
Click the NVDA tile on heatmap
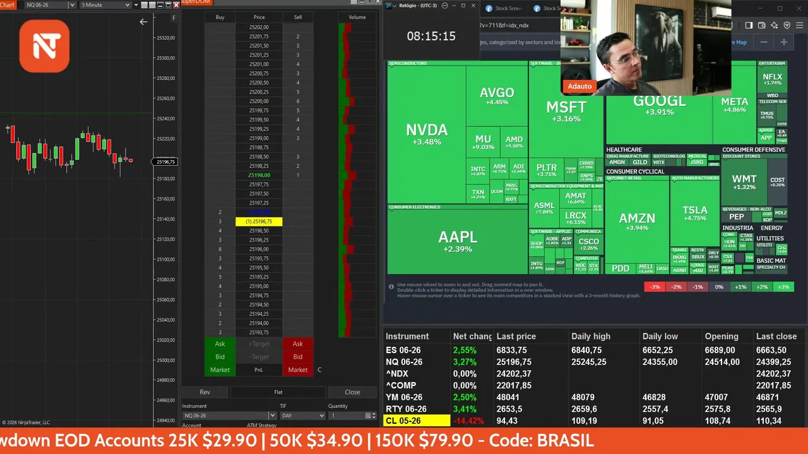427,134
